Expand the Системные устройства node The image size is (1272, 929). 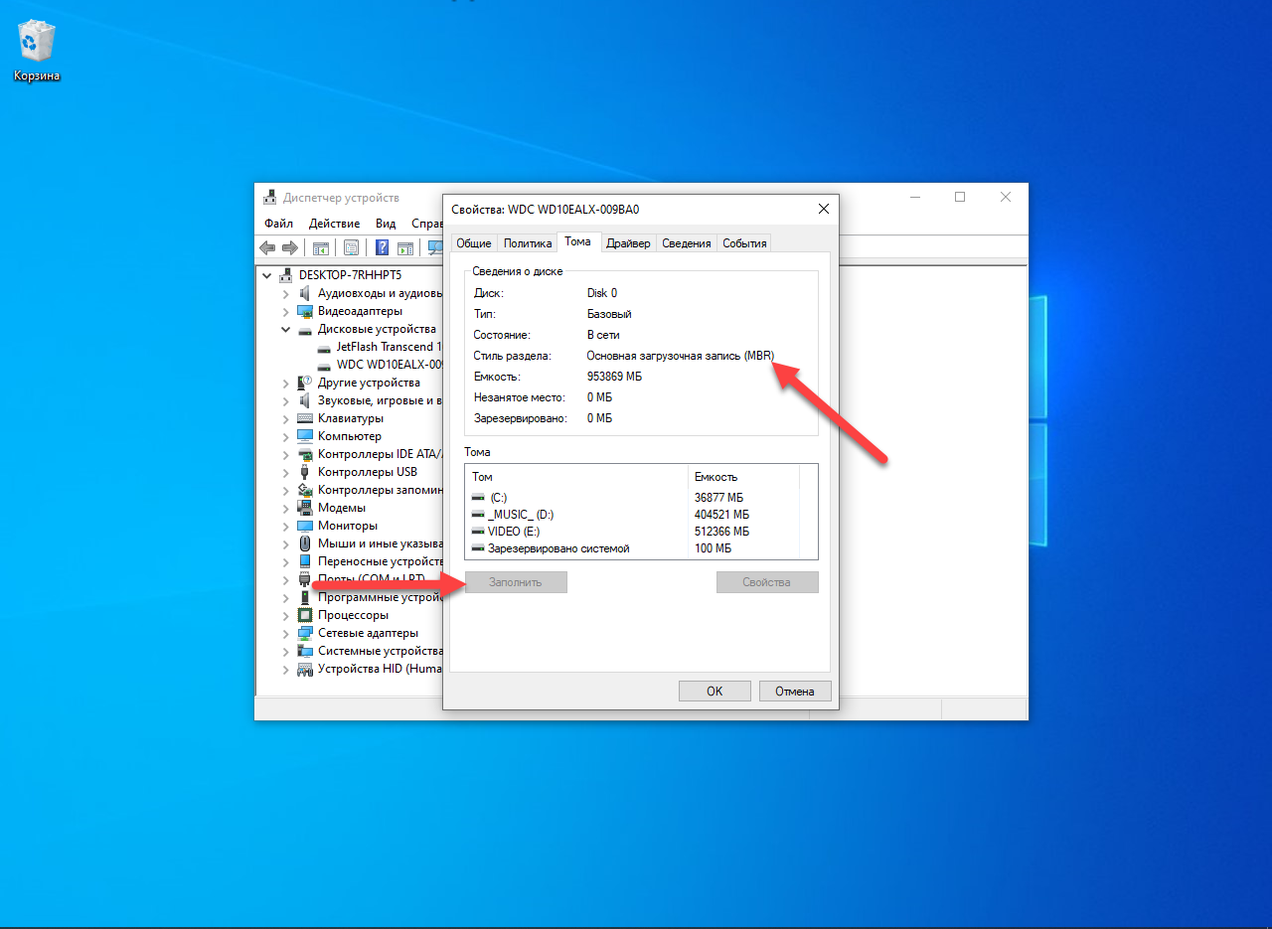[x=286, y=651]
